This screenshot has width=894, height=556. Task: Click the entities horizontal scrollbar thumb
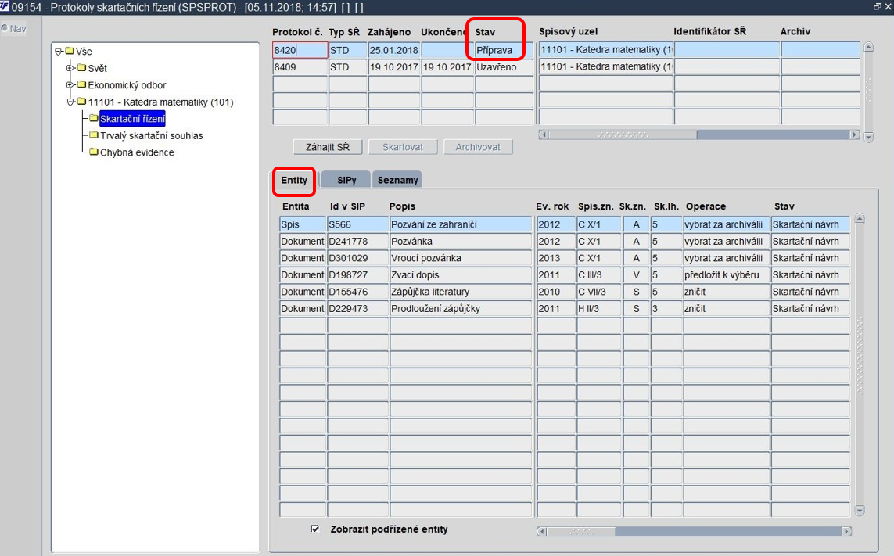tap(581, 532)
